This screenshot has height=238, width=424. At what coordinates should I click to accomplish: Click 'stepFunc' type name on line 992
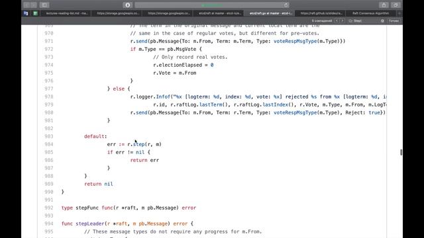[x=87, y=208]
